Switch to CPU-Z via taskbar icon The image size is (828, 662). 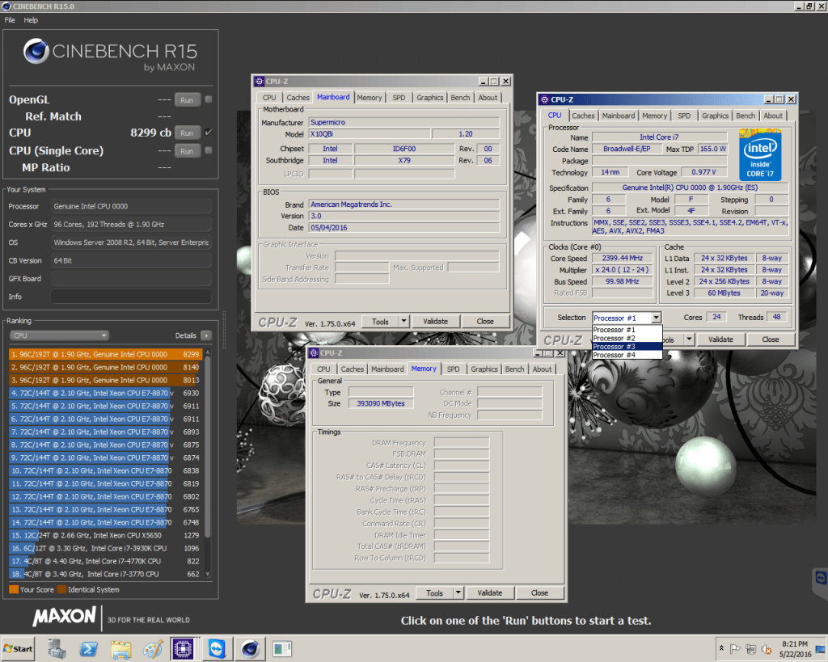coord(184,648)
